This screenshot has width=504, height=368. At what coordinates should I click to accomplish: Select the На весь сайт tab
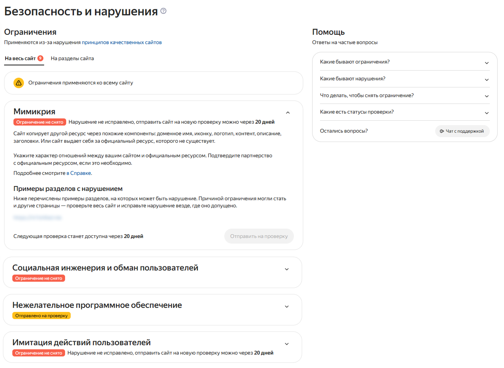pyautogui.click(x=20, y=58)
